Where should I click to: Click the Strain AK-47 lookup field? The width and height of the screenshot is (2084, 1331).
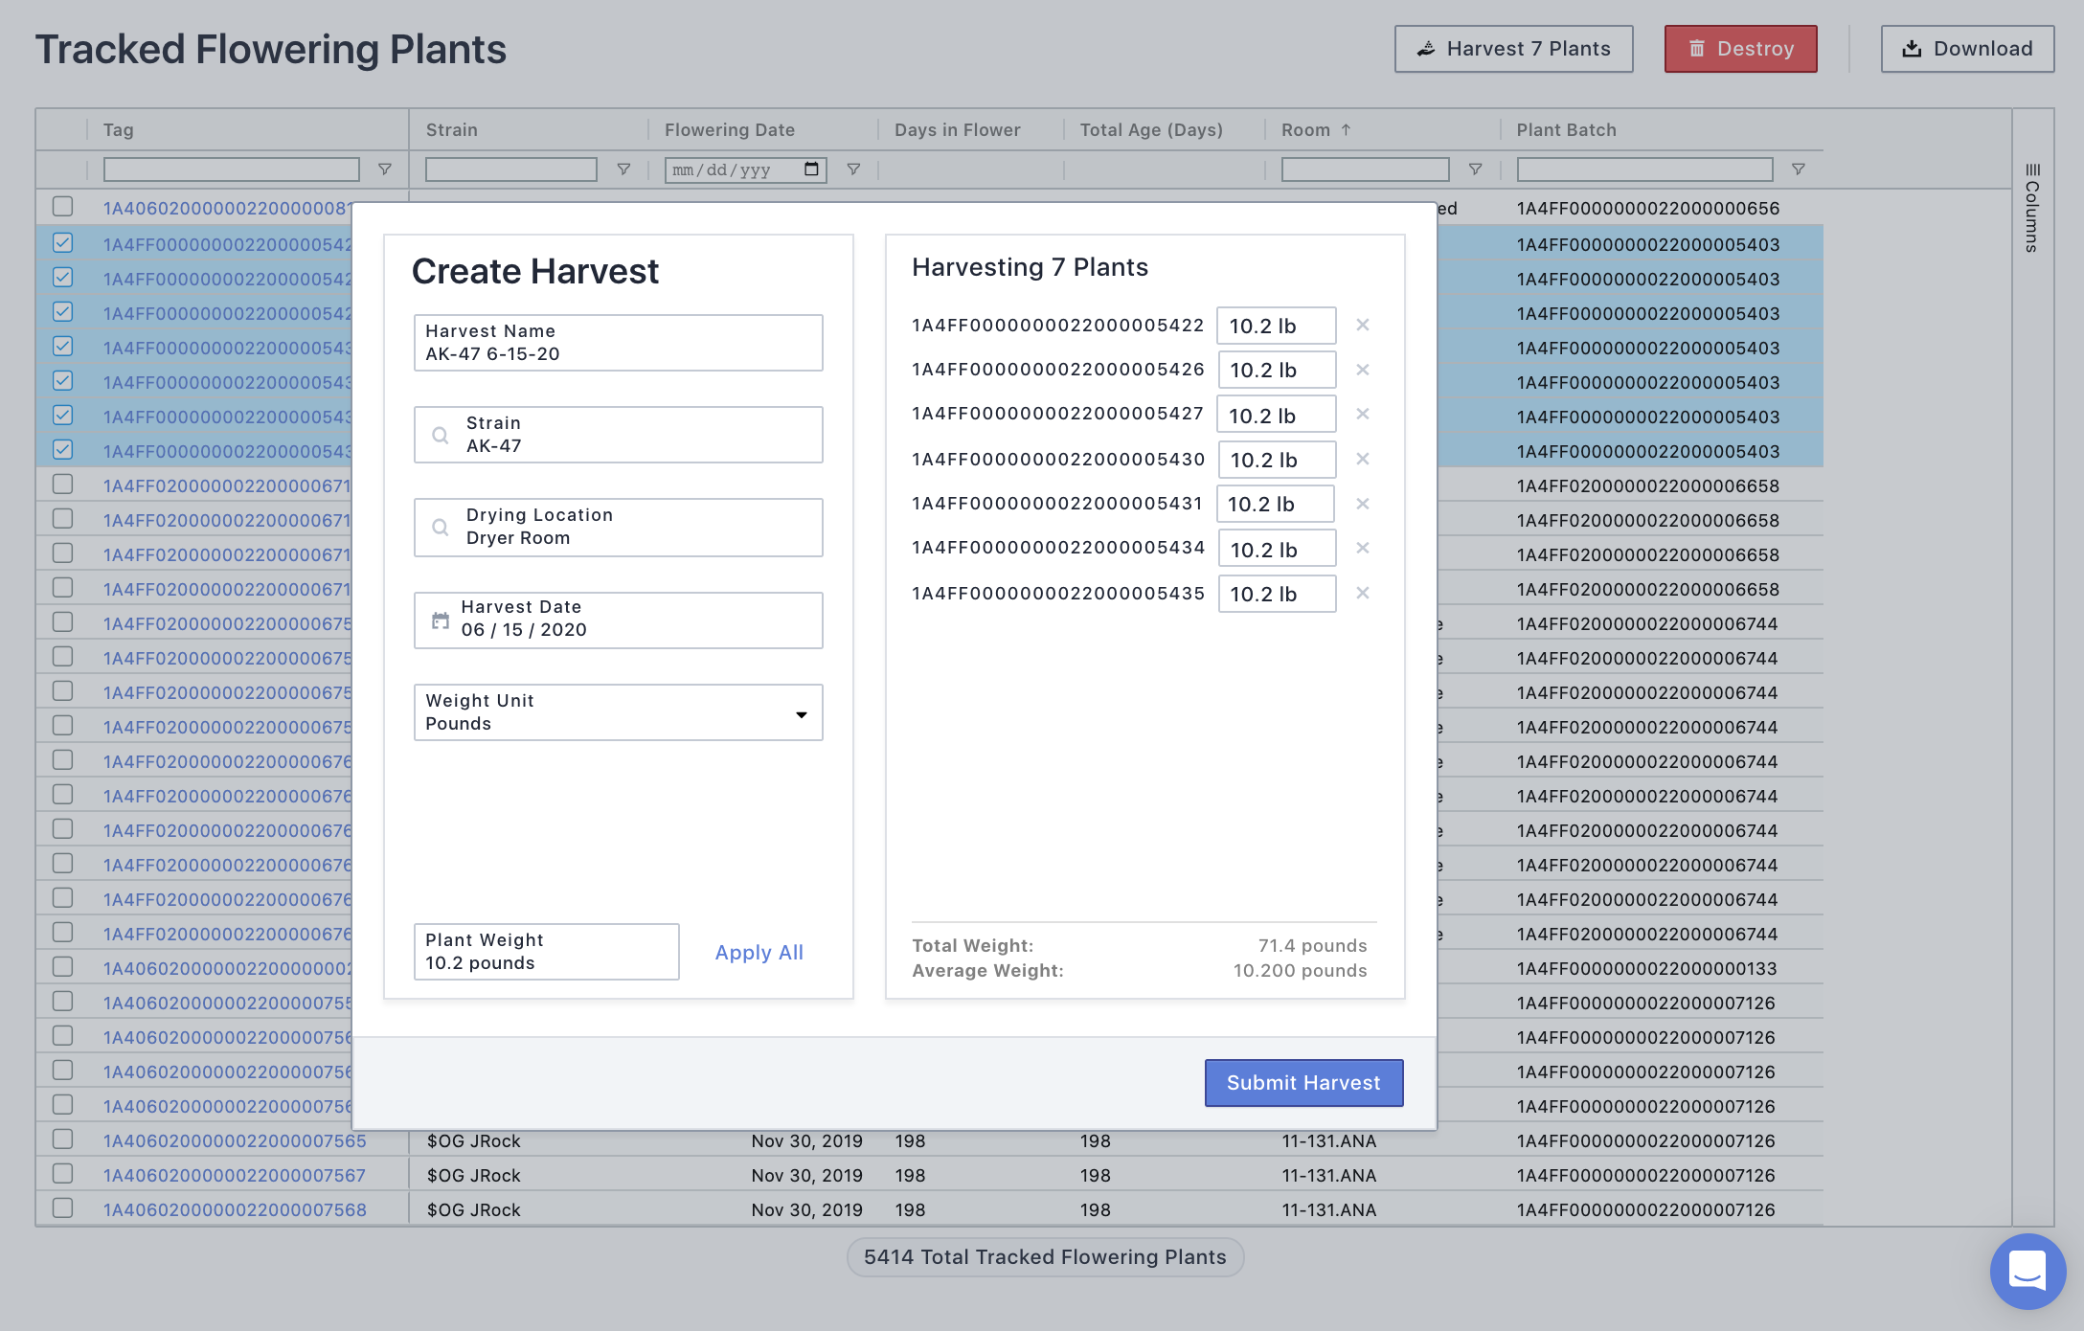tap(619, 435)
